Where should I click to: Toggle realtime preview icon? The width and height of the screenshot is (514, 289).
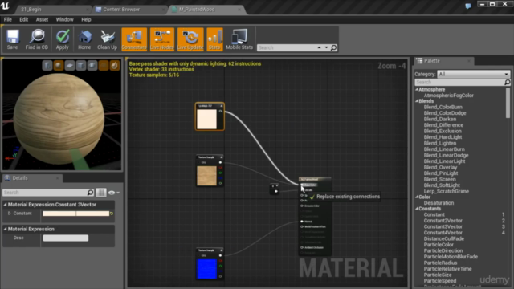point(114,66)
